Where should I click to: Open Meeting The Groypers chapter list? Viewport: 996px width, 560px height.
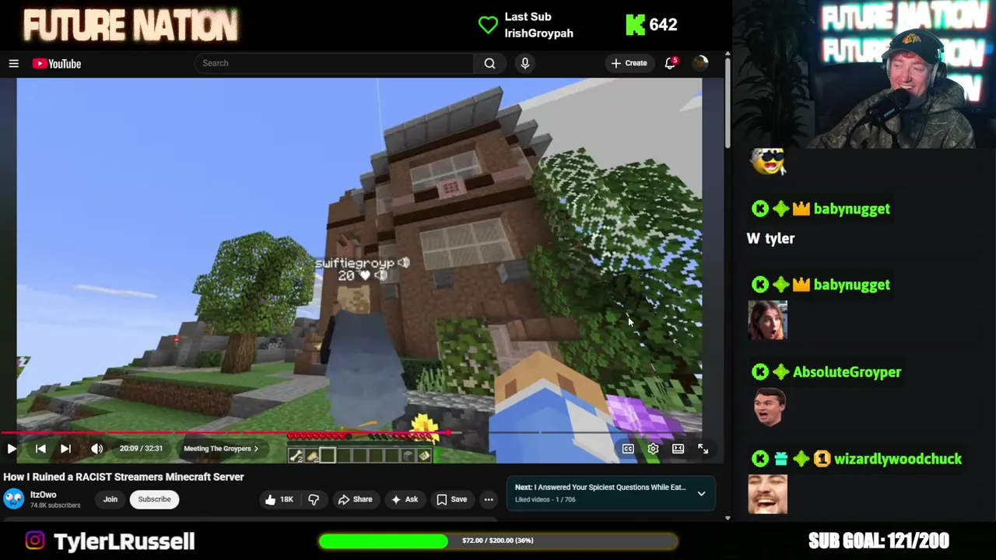(x=220, y=449)
